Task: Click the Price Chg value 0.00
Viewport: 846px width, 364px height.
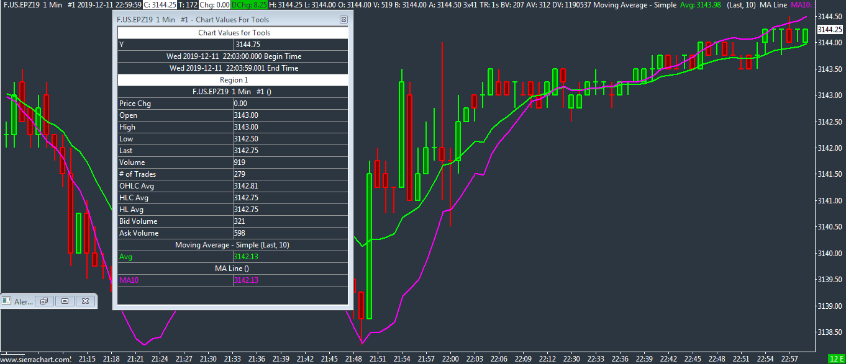Action: [291, 104]
